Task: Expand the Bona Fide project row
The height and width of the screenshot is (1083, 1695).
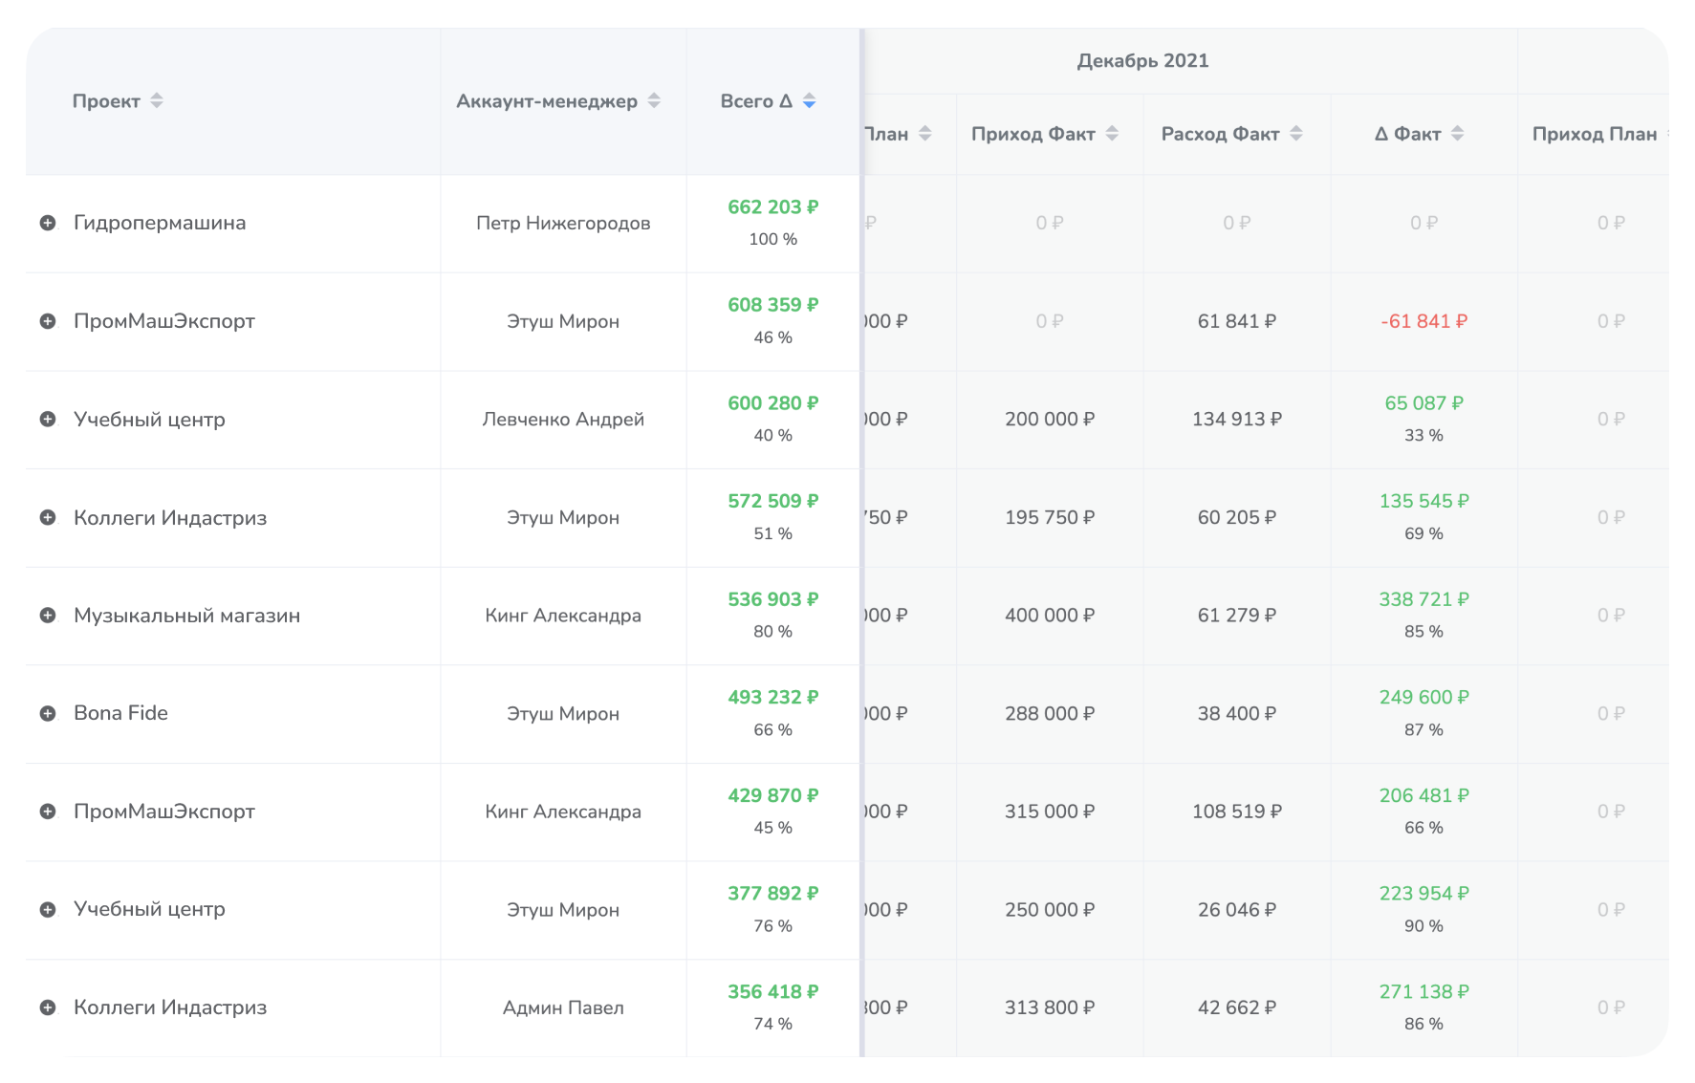Action: pyautogui.click(x=48, y=713)
